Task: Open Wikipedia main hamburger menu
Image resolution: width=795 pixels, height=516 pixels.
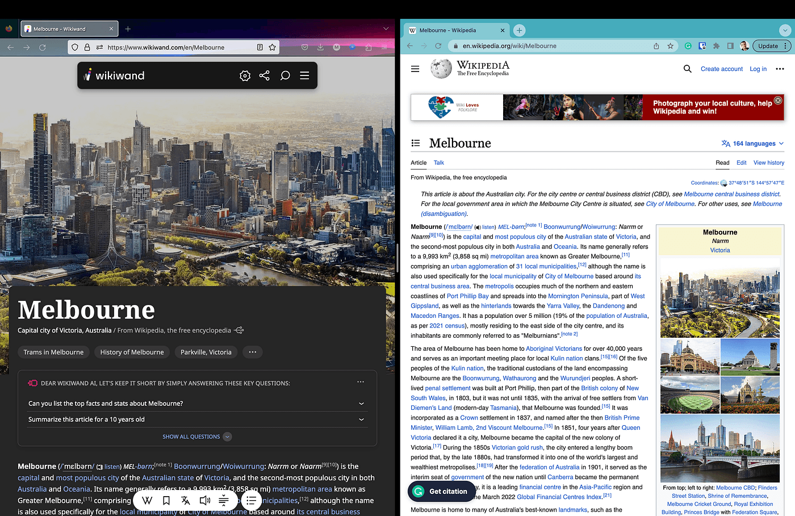Action: coord(415,69)
